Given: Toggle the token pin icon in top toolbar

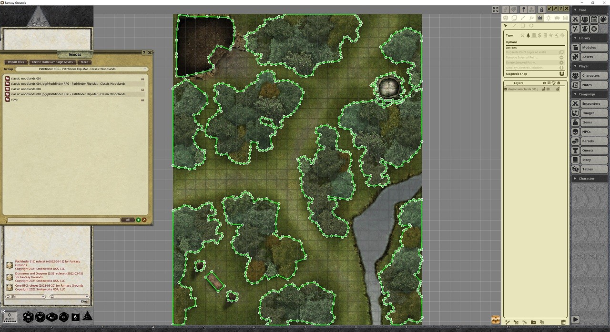Looking at the screenshot, I should pyautogui.click(x=523, y=10).
